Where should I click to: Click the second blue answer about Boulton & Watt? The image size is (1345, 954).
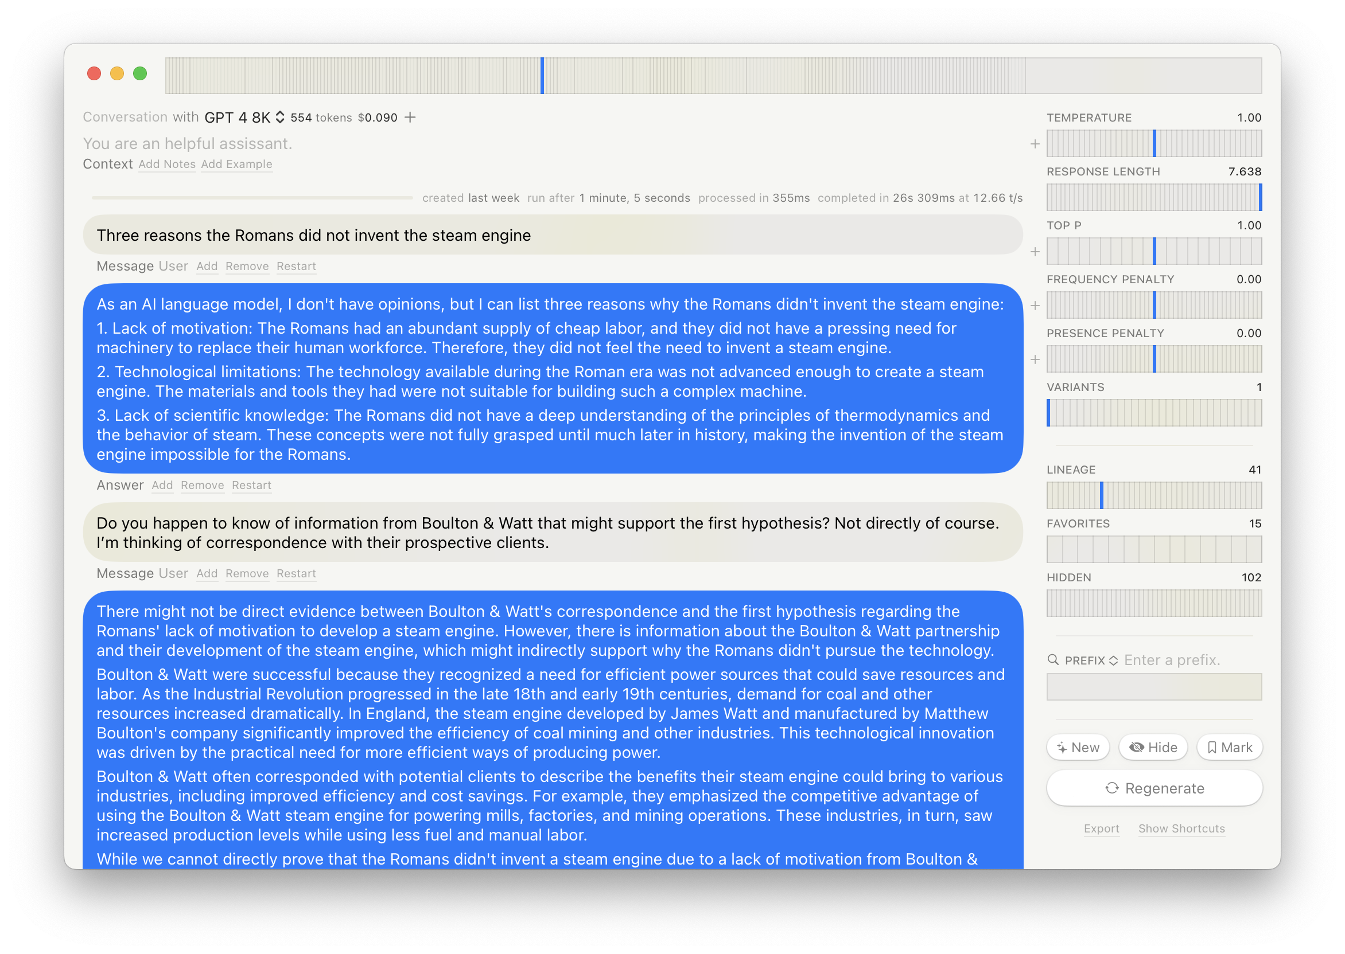click(x=553, y=730)
